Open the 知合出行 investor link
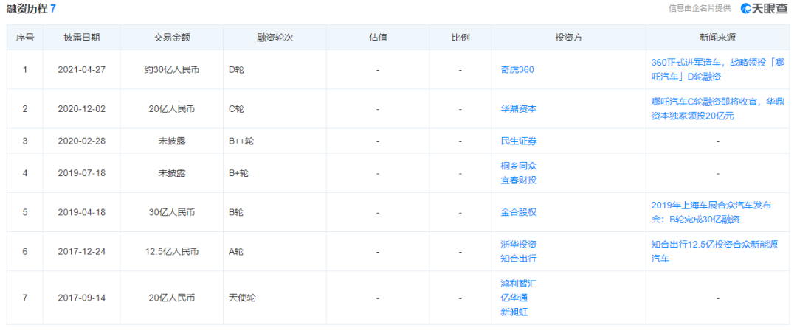The image size is (797, 333). pos(519,259)
